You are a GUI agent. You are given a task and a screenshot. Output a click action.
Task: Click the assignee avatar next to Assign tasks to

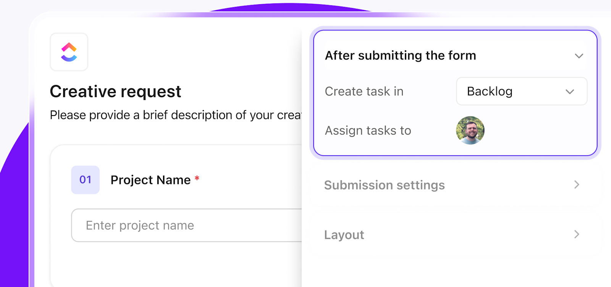click(x=470, y=130)
